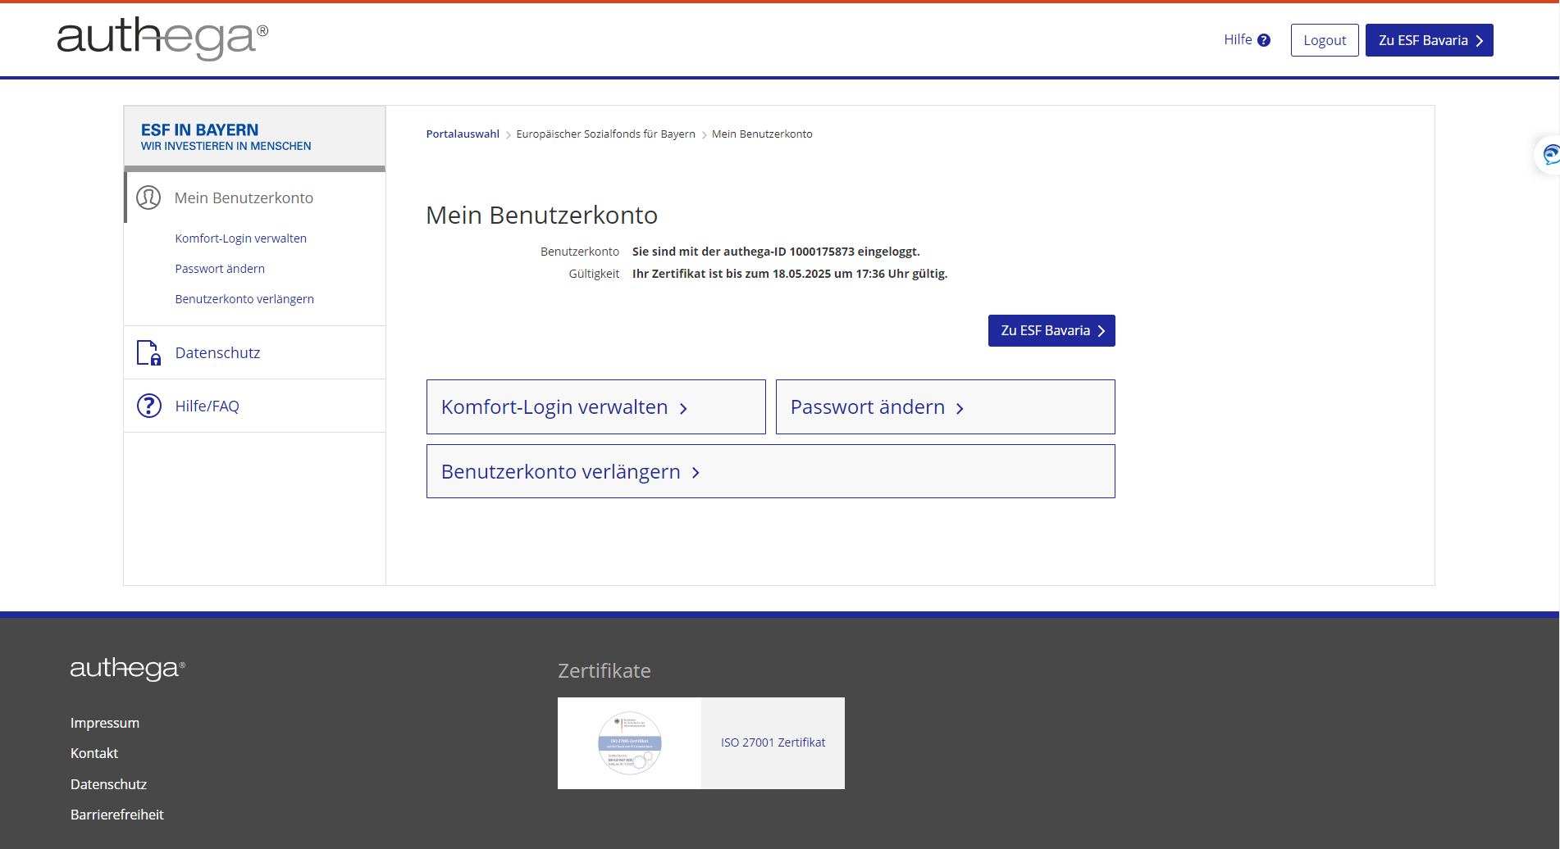Image resolution: width=1560 pixels, height=849 pixels.
Task: Click the Mein Benutzerkonto page heading
Action: (x=541, y=215)
